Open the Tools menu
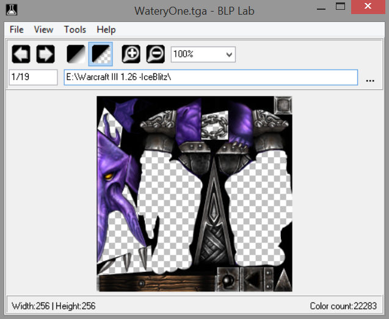The image size is (389, 319). pyautogui.click(x=75, y=30)
